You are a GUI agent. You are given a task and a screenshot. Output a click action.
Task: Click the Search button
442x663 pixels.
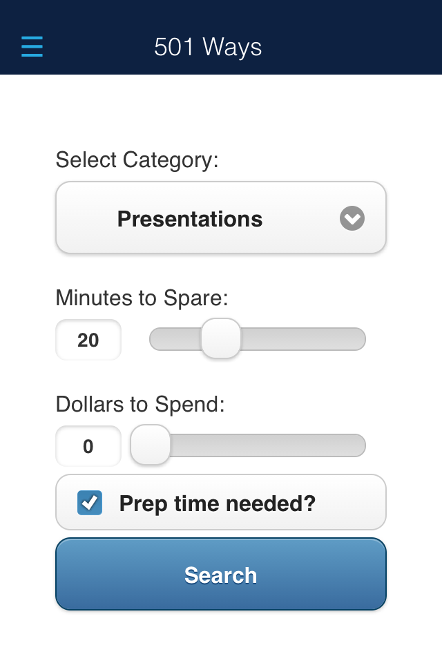[x=221, y=574]
